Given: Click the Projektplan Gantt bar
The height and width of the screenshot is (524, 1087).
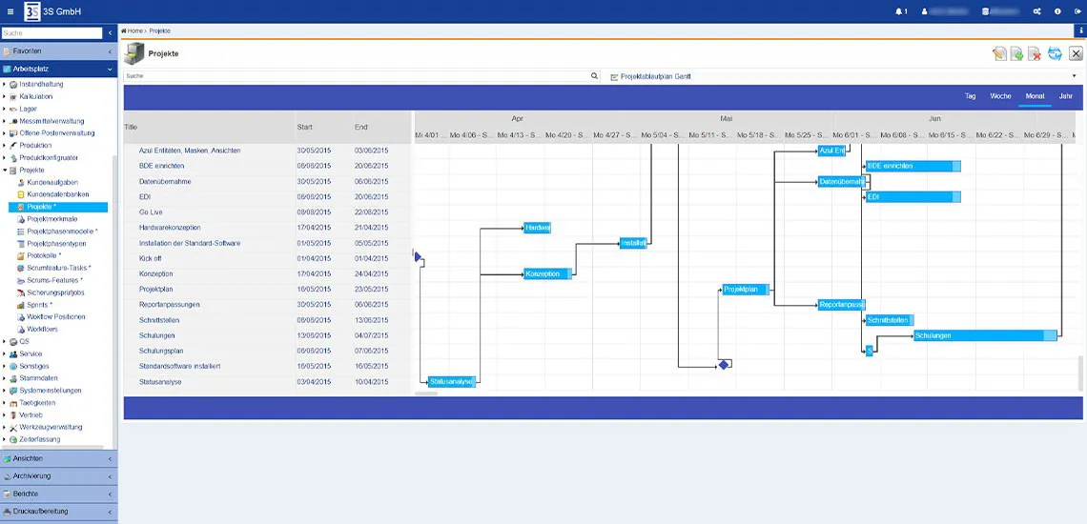Looking at the screenshot, I should pos(746,290).
